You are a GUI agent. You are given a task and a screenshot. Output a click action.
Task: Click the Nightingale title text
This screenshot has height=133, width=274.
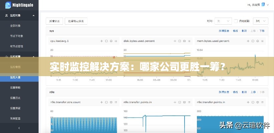23,5
